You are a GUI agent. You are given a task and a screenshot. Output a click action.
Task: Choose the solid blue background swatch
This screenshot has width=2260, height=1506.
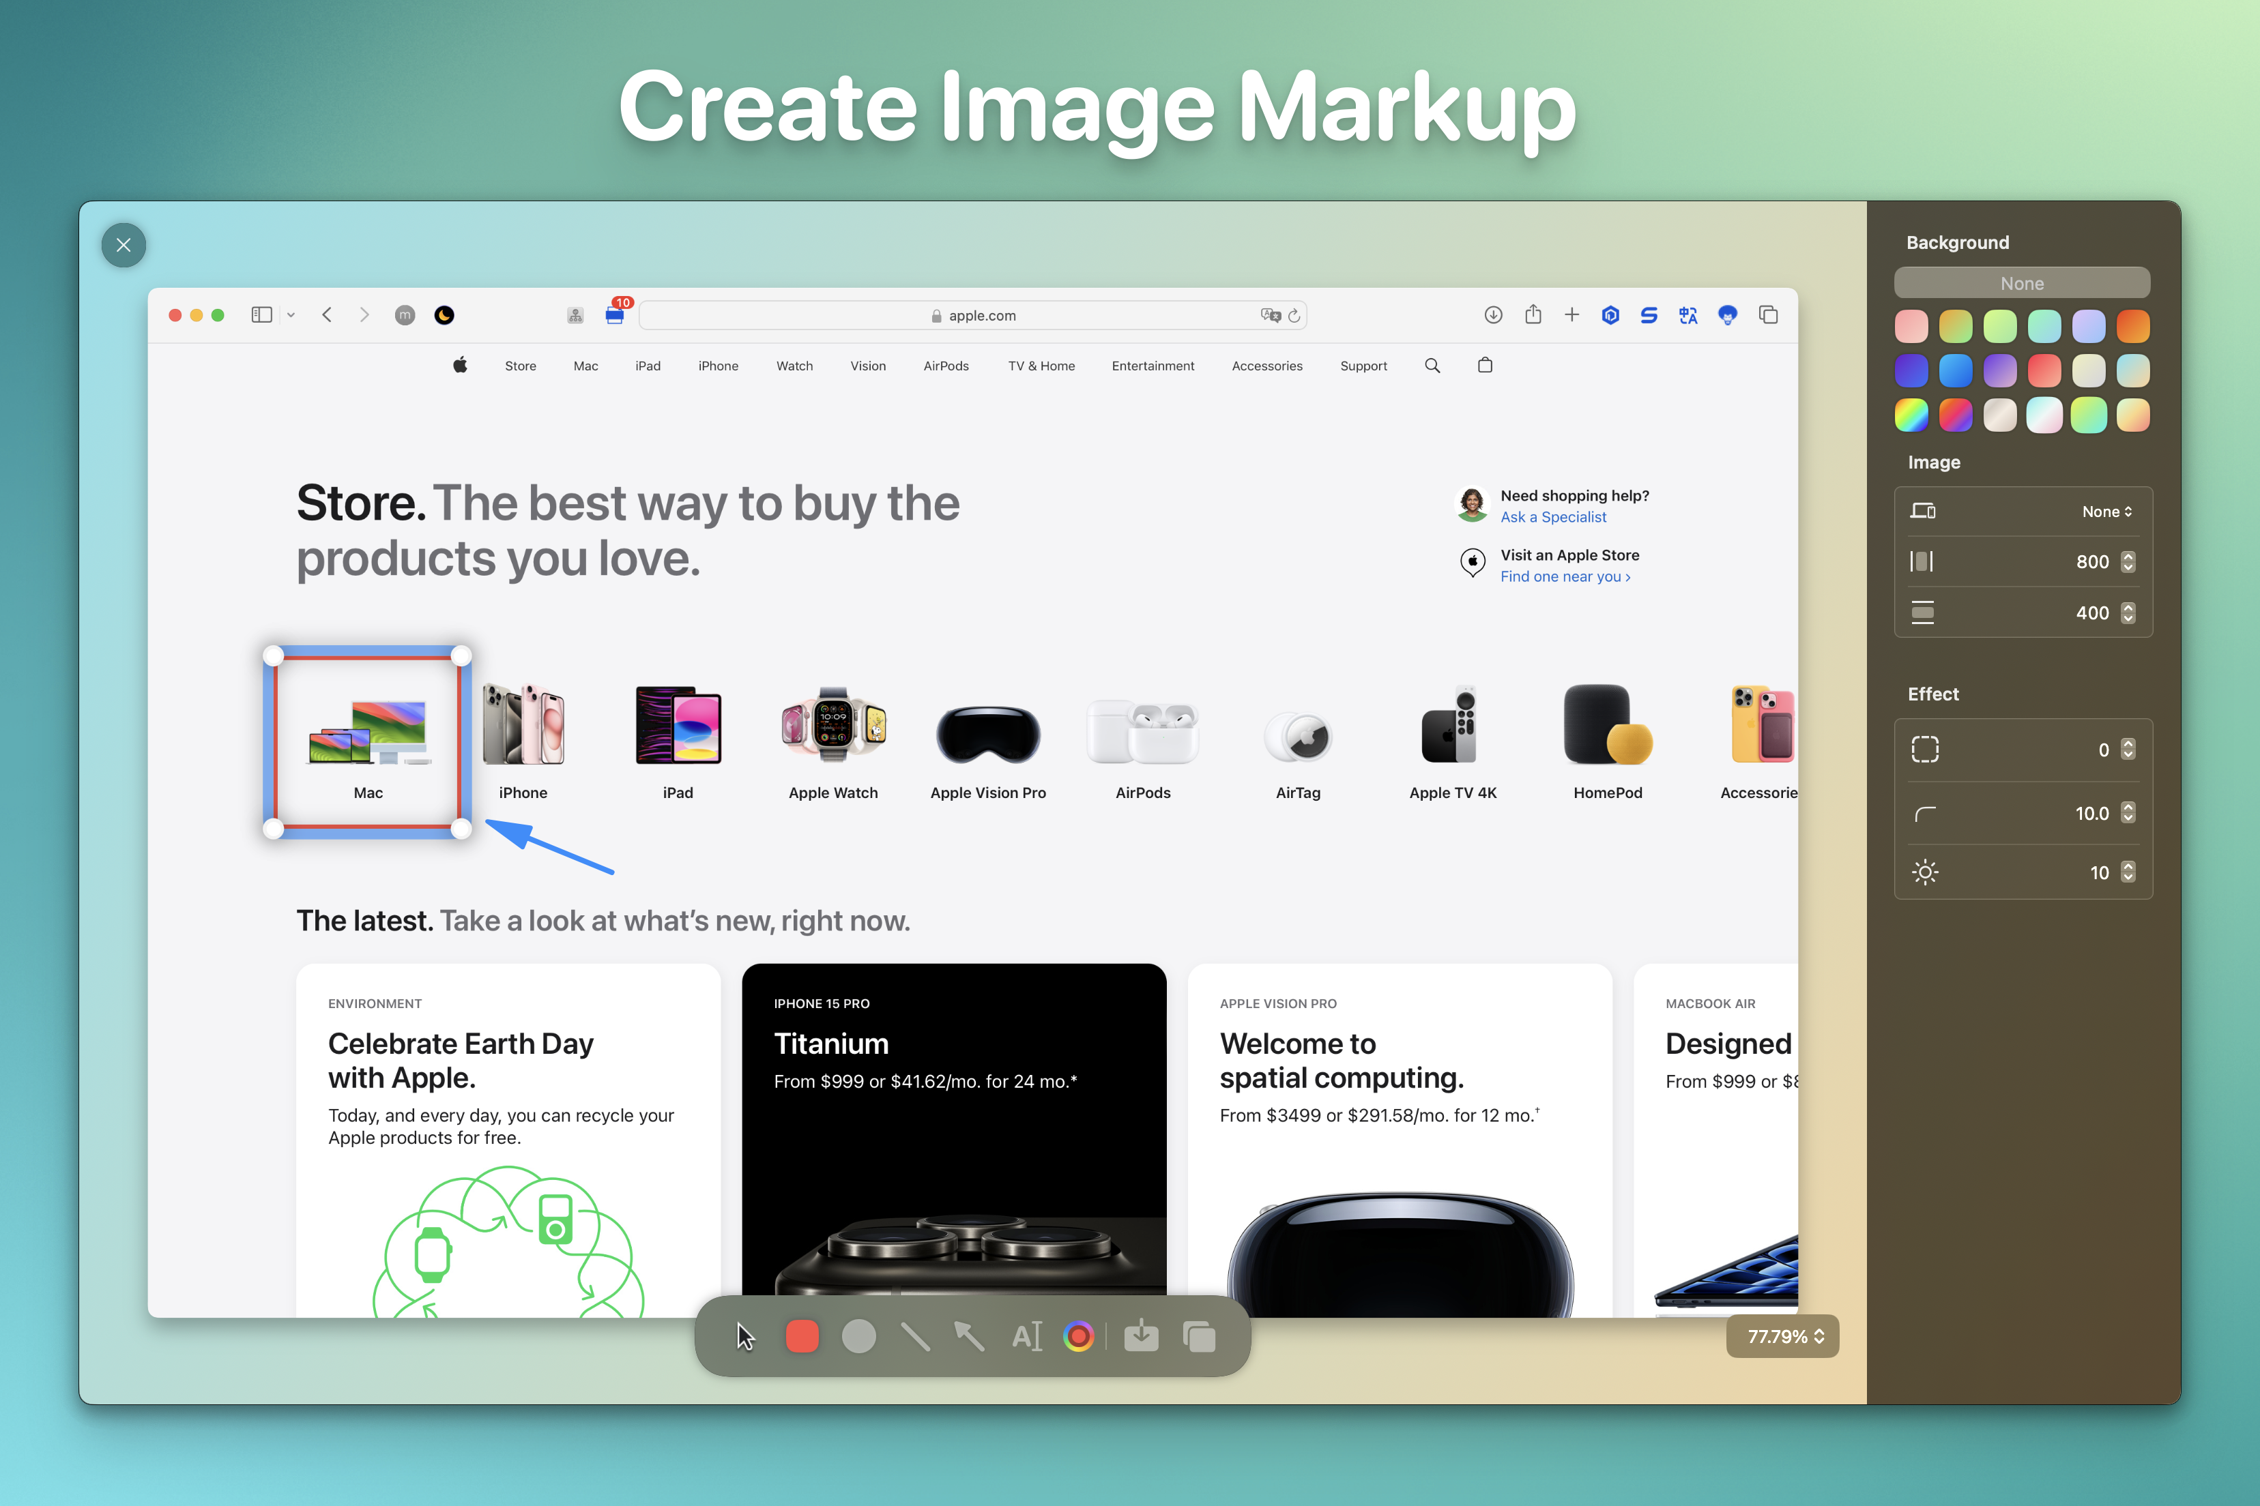(x=1956, y=371)
